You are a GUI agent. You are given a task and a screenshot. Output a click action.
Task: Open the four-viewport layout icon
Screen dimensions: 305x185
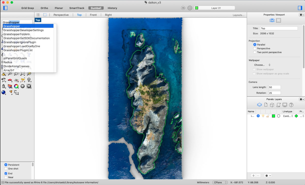(38, 15)
